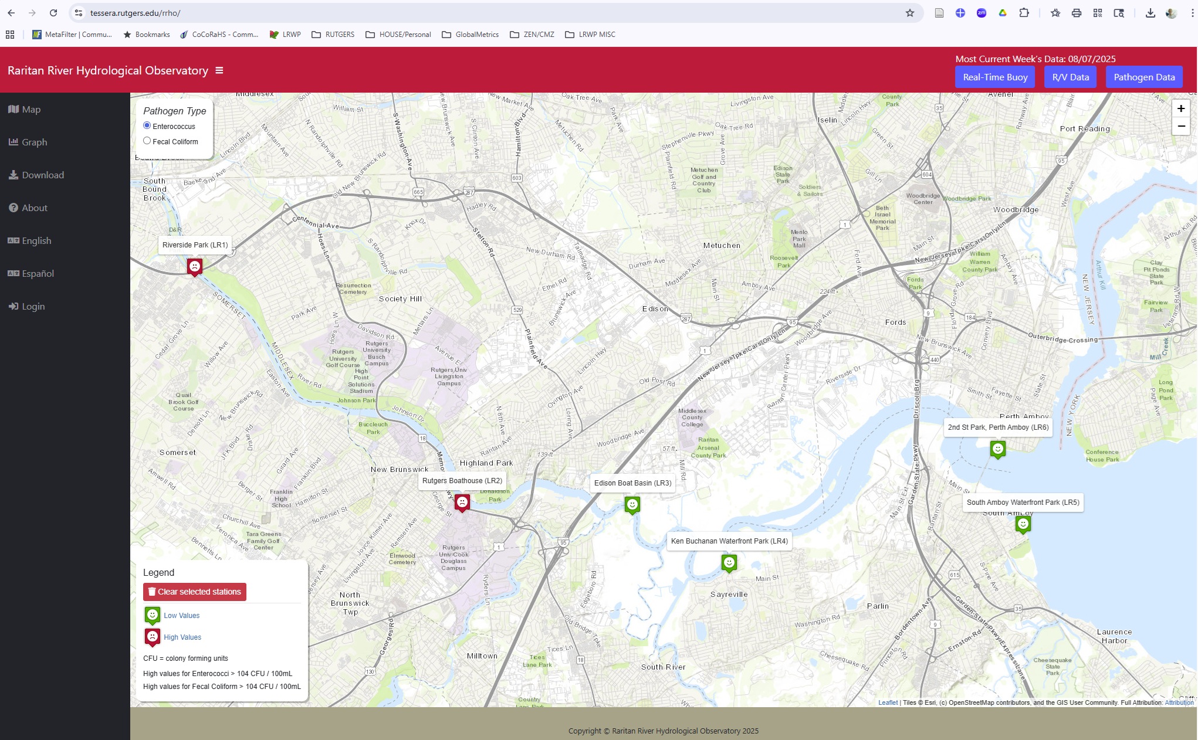The height and width of the screenshot is (740, 1198).
Task: Open the Graph sidebar item
Action: pyautogui.click(x=34, y=142)
